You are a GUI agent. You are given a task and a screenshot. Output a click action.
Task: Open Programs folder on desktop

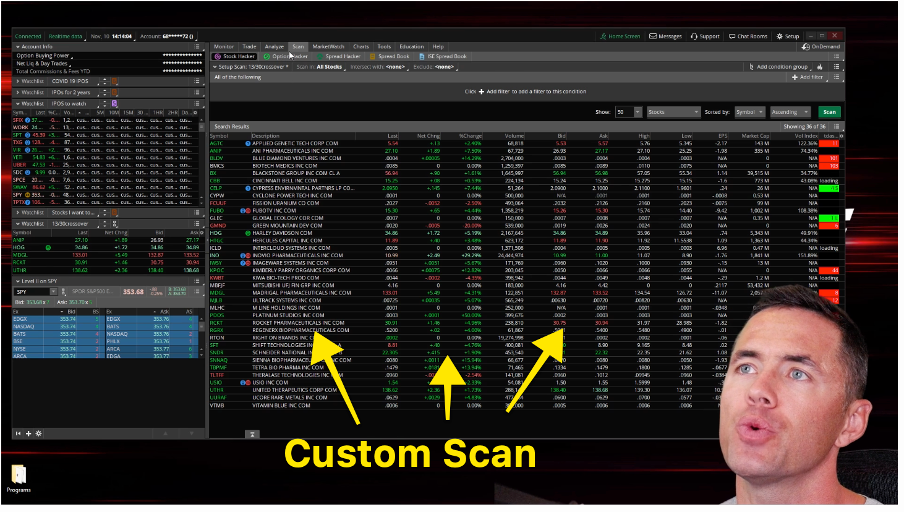(19, 479)
